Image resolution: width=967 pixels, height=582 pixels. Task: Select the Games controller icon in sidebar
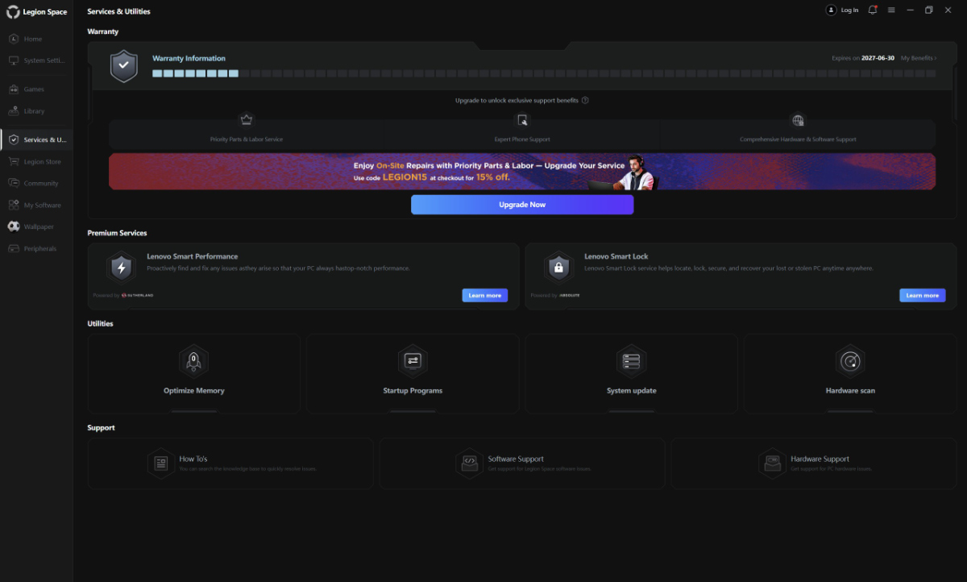tap(14, 89)
